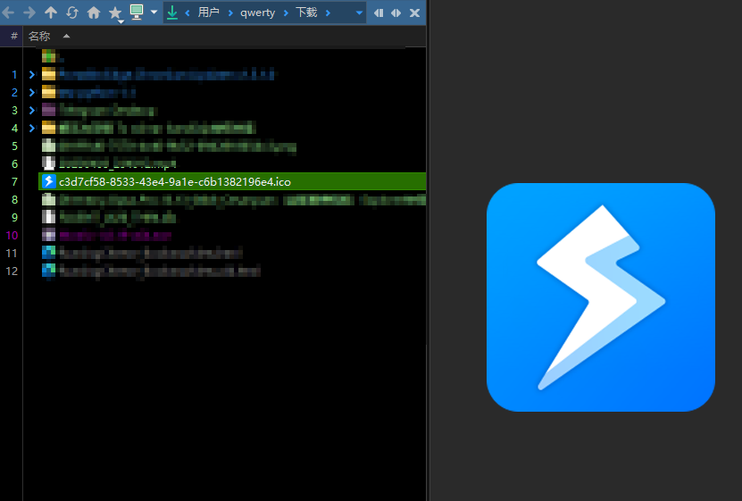Select the 用户 breadcrumb segment
The height and width of the screenshot is (501, 742).
(x=208, y=13)
